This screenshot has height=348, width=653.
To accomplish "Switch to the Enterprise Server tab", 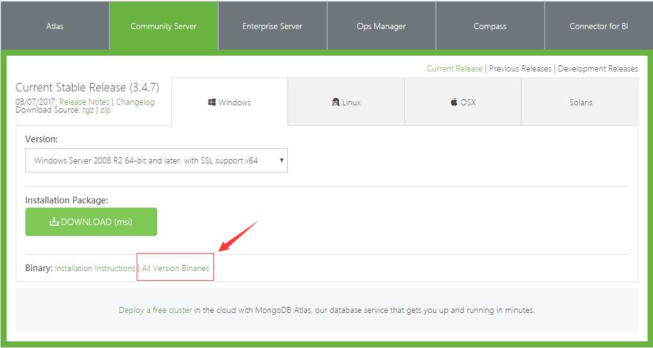I will (272, 26).
